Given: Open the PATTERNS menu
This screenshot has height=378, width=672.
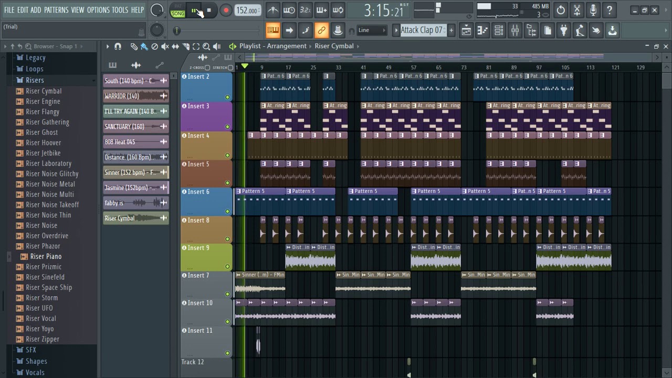Looking at the screenshot, I should coord(56,10).
